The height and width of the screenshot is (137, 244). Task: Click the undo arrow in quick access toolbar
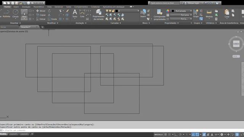point(32,3)
